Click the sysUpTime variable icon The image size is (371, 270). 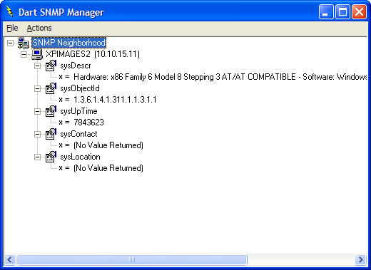coord(51,111)
